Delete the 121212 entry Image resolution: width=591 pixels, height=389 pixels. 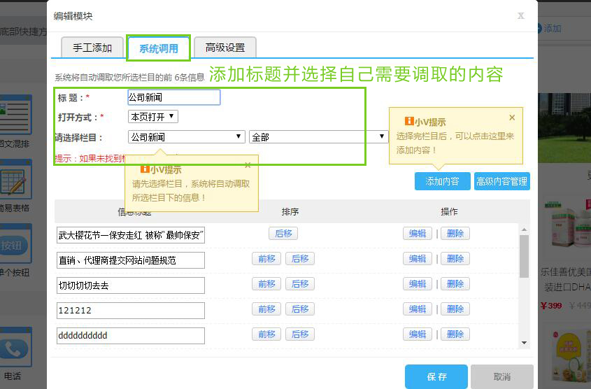click(455, 309)
